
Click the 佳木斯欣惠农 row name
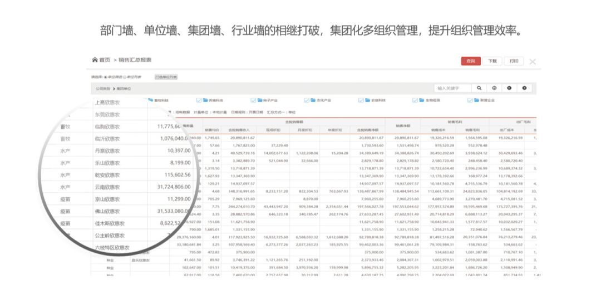pyautogui.click(x=110, y=223)
